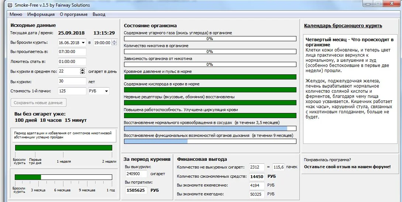Click the nicotine amount 0% progress bar
Image resolution: width=402 pixels, height=202 pixels.
pos(210,52)
